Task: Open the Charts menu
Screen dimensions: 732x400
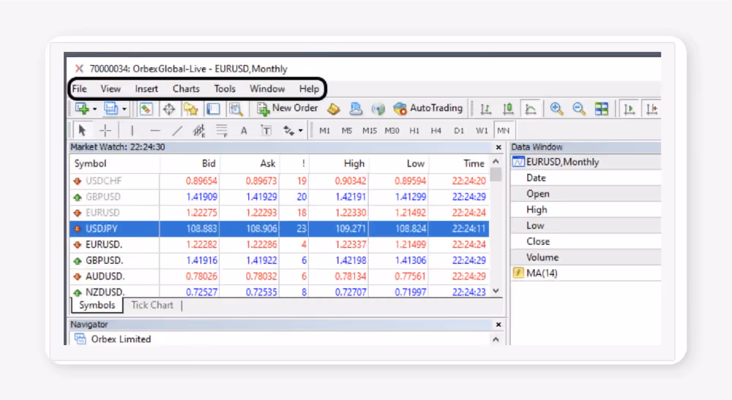Action: pos(186,88)
